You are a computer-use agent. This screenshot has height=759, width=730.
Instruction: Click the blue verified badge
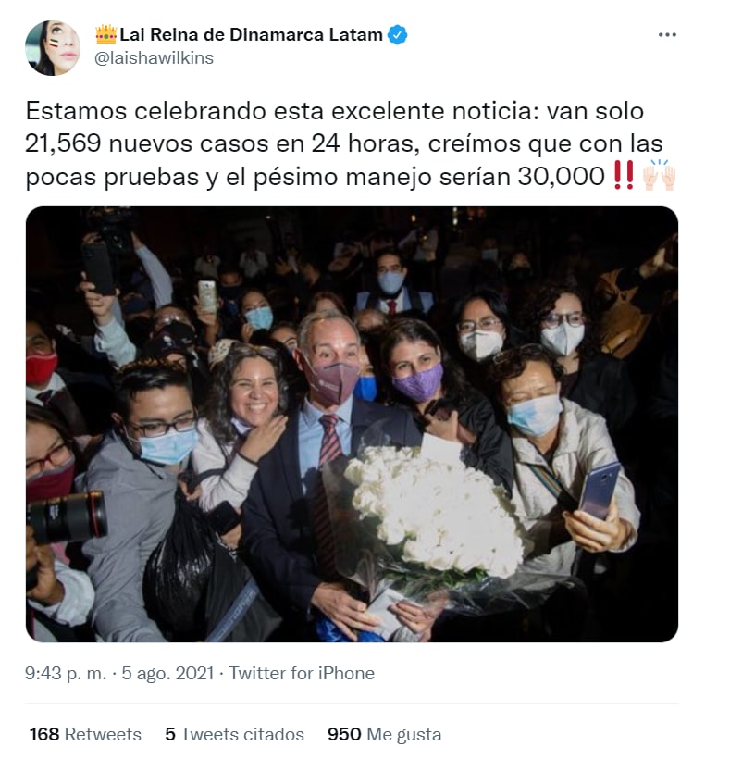point(398,35)
